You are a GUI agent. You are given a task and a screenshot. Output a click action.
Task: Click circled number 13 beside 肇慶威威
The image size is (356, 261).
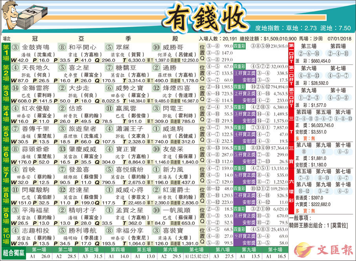pyautogui.click(x=62, y=149)
